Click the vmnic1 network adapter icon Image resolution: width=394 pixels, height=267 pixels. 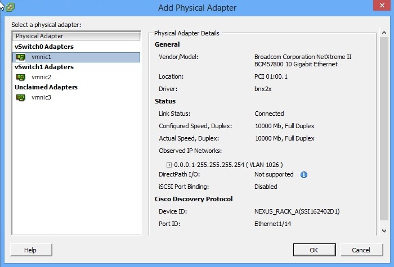point(21,57)
